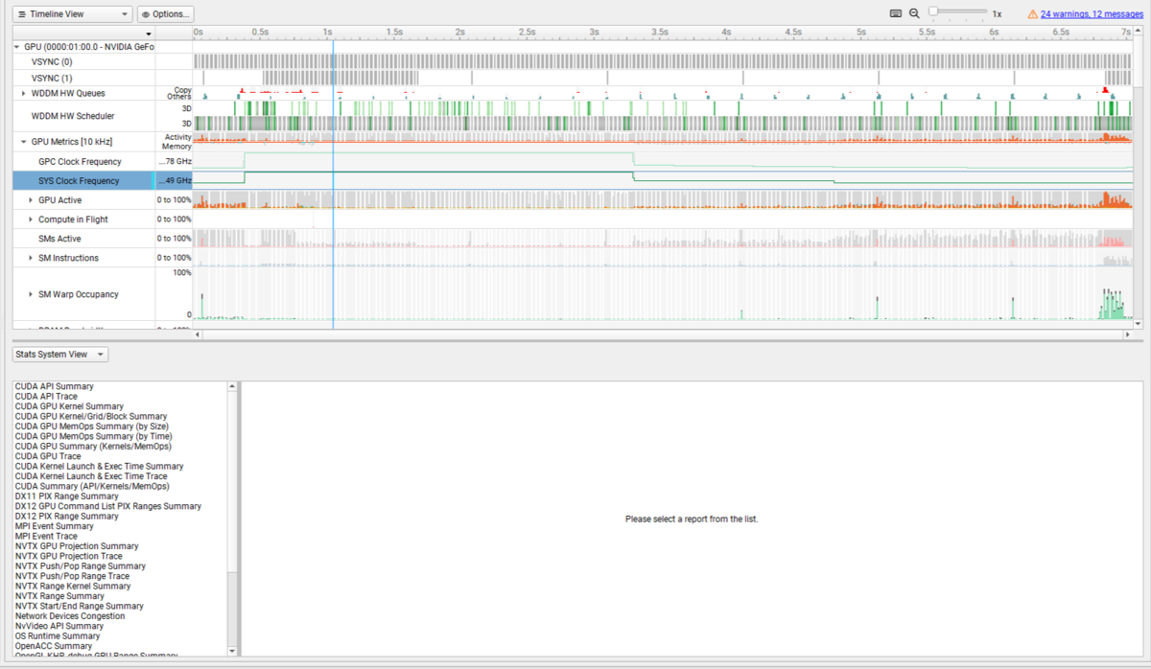Image resolution: width=1151 pixels, height=669 pixels.
Task: Select DX12 PIX Range Summary report
Action: click(x=66, y=516)
